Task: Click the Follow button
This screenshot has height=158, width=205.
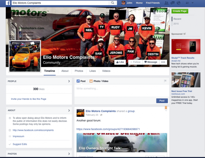Action: [x=135, y=62]
